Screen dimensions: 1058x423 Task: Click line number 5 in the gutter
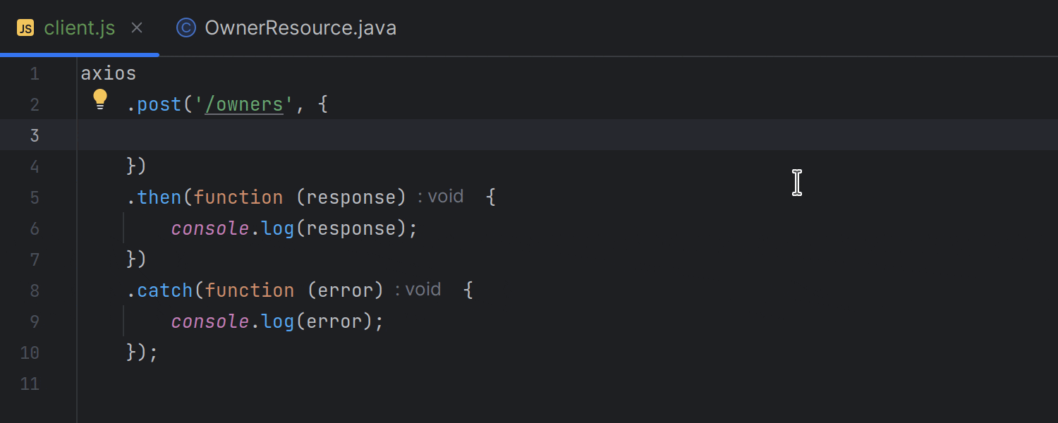35,197
